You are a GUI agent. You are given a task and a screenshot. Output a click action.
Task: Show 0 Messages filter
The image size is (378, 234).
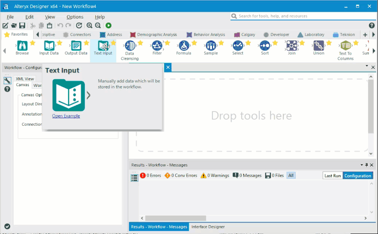click(x=247, y=175)
